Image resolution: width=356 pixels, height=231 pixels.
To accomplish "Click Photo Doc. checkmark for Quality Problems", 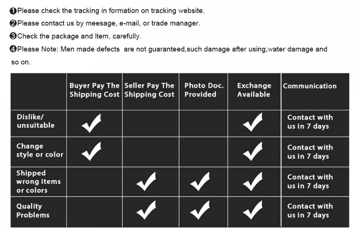I will pyautogui.click(x=200, y=210).
